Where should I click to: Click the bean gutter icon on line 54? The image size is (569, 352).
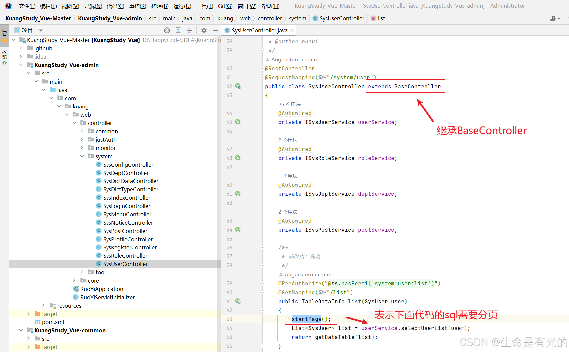[x=238, y=229]
